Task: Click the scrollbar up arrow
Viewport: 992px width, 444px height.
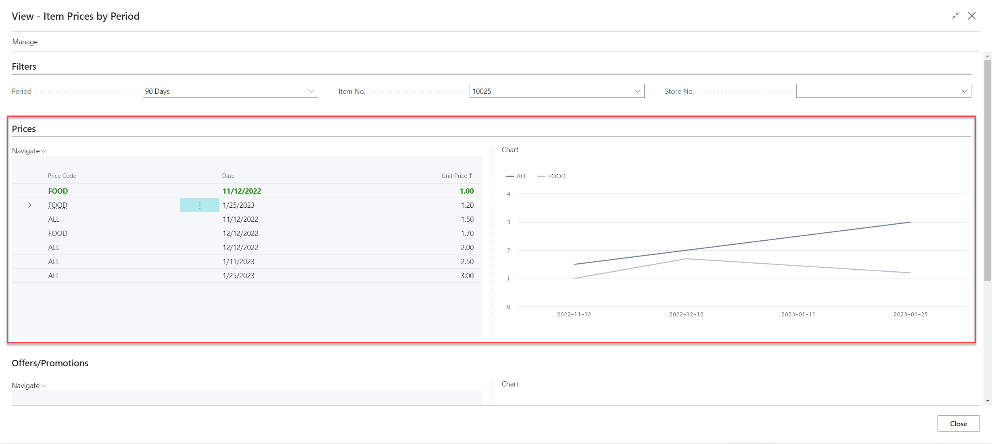Action: 988,56
